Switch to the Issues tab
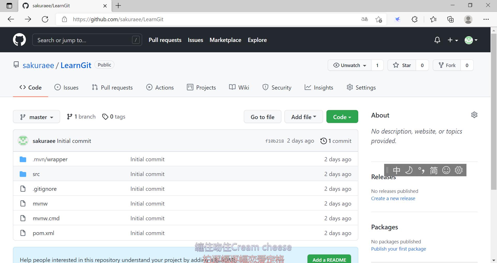 (66, 87)
